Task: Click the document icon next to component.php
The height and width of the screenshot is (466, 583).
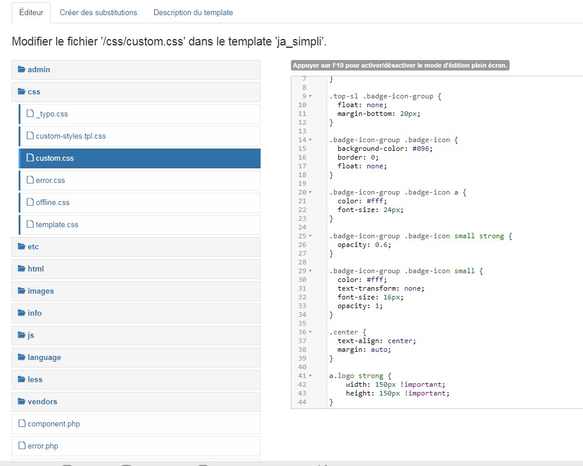Action: [22, 423]
